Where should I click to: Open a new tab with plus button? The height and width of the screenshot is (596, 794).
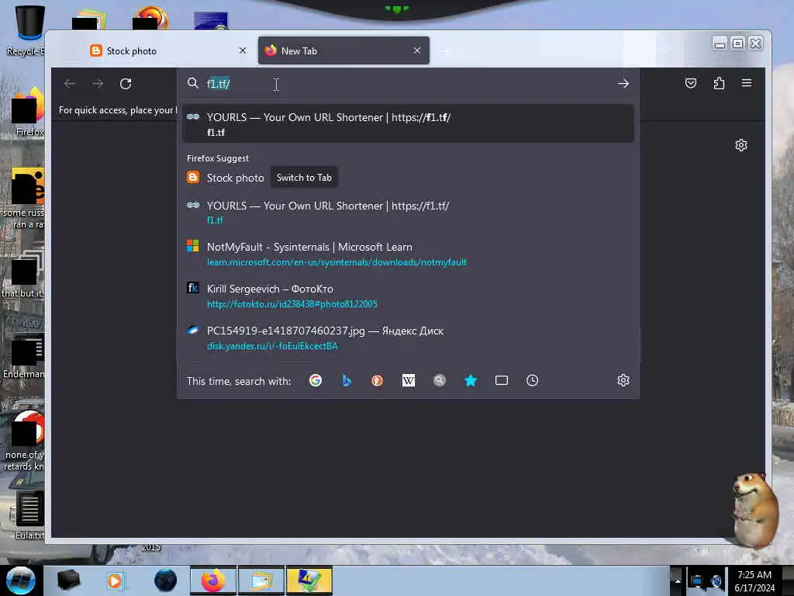click(446, 51)
